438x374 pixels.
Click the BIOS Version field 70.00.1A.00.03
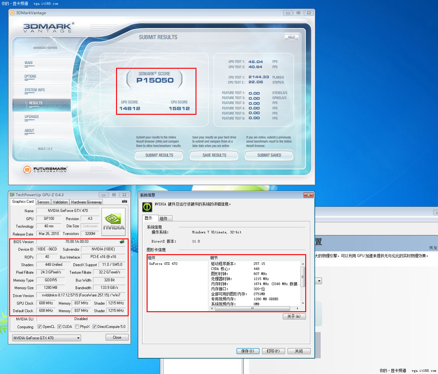[x=77, y=242]
